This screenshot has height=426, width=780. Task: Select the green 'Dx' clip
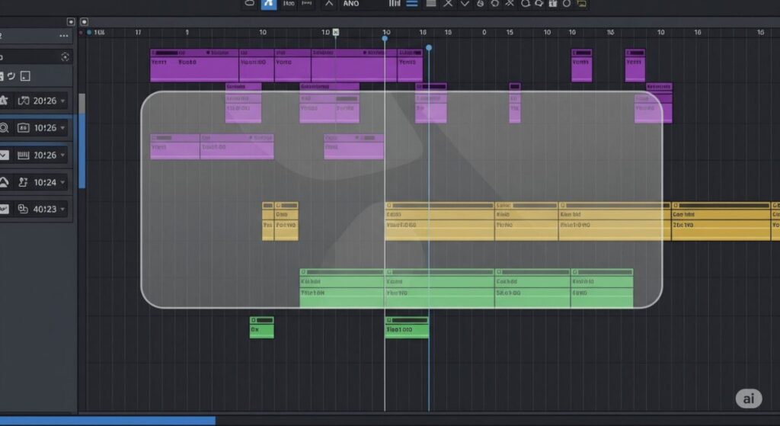coord(262,328)
